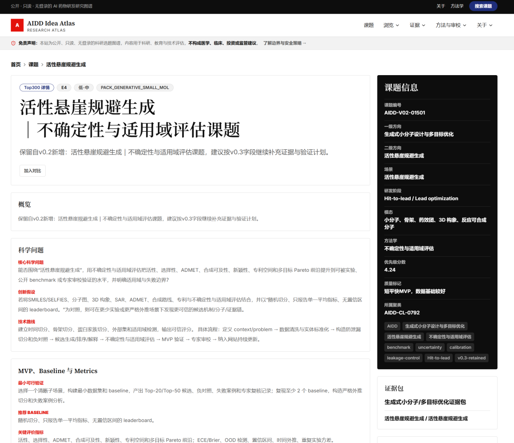The width and height of the screenshot is (514, 443).
Task: Click 关于 link in top black bar
Action: 441,6
